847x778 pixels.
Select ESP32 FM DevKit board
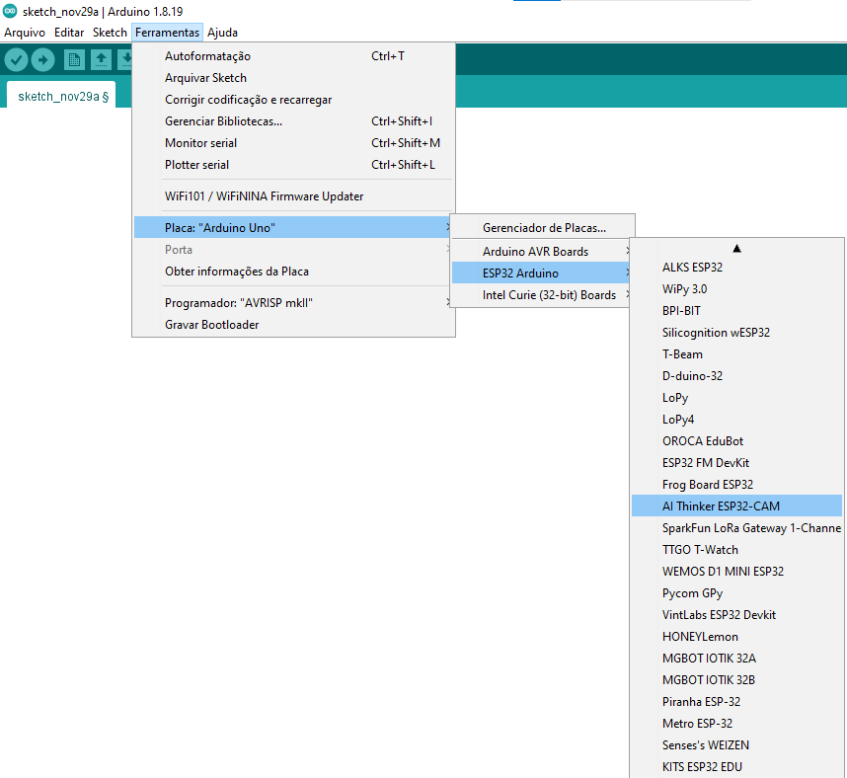click(736, 462)
